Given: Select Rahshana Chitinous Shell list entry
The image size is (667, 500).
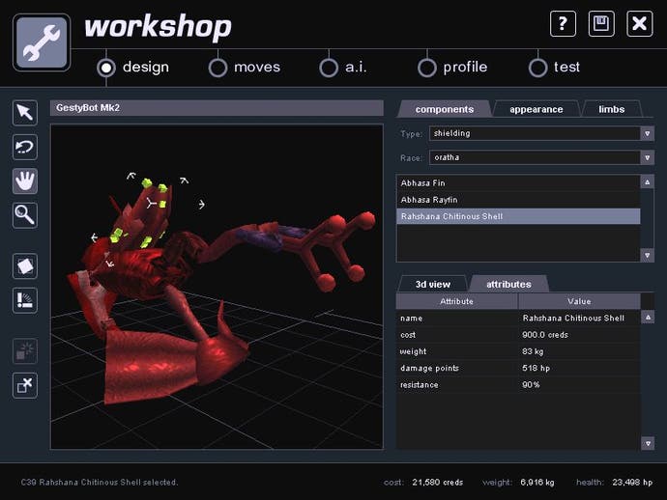Looking at the screenshot, I should (x=518, y=216).
